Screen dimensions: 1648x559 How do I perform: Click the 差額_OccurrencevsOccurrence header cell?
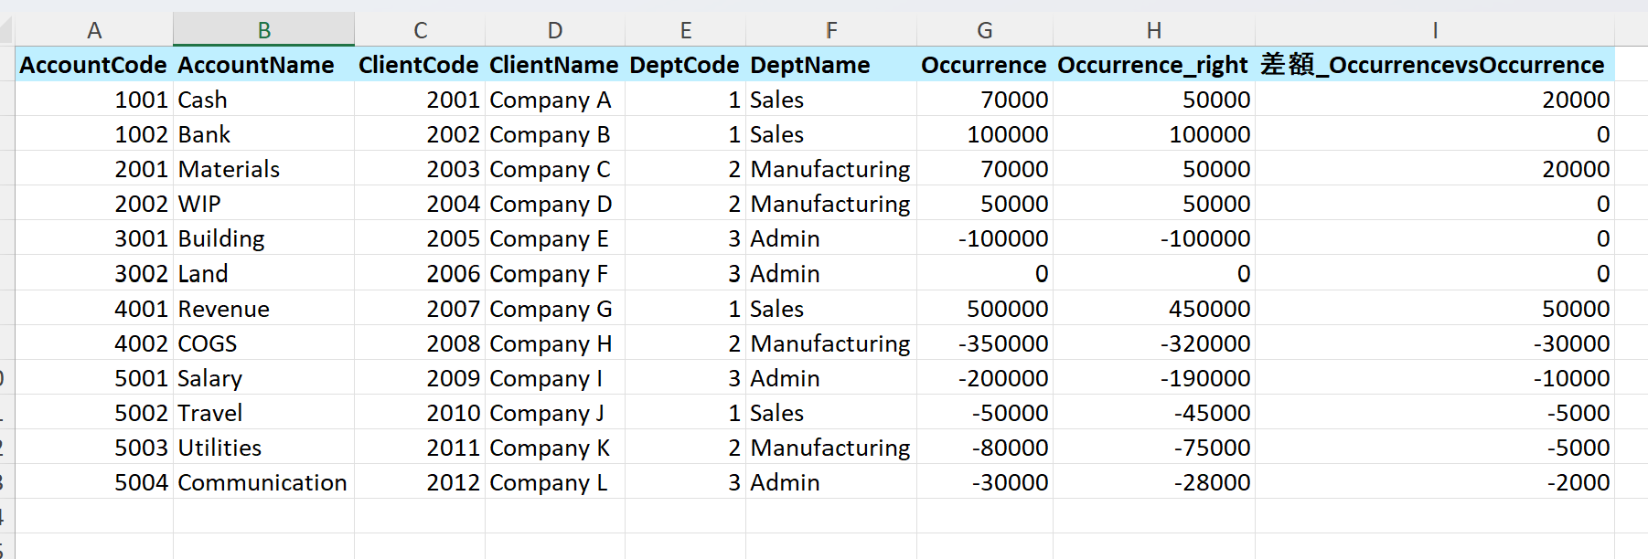pos(1432,65)
